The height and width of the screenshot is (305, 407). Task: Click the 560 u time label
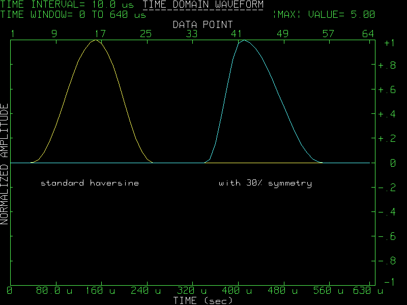[328, 290]
